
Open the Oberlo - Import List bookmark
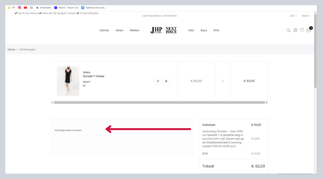[66, 8]
